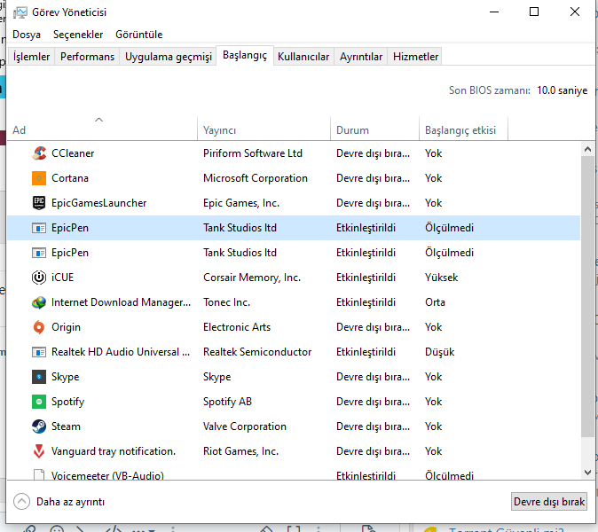The width and height of the screenshot is (598, 532).
Task: Click Piriform Software Ltd publisher cell
Action: tap(253, 153)
